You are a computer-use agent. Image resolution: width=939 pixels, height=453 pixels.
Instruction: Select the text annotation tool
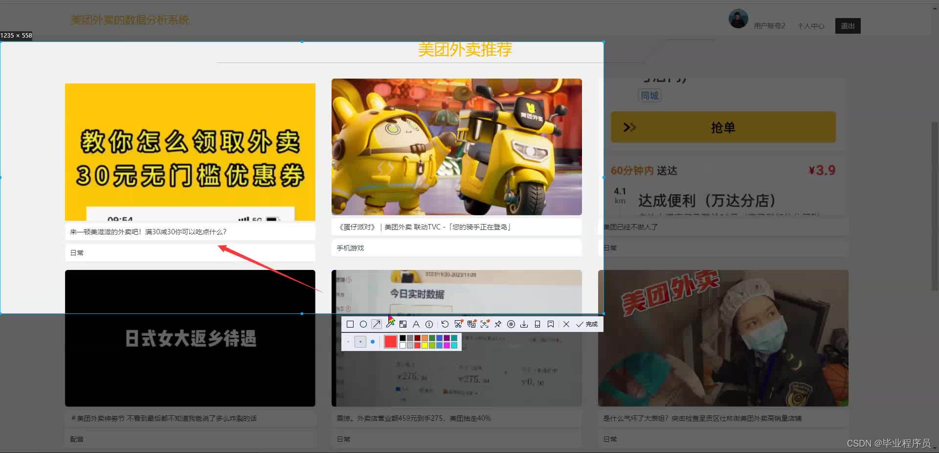point(416,324)
